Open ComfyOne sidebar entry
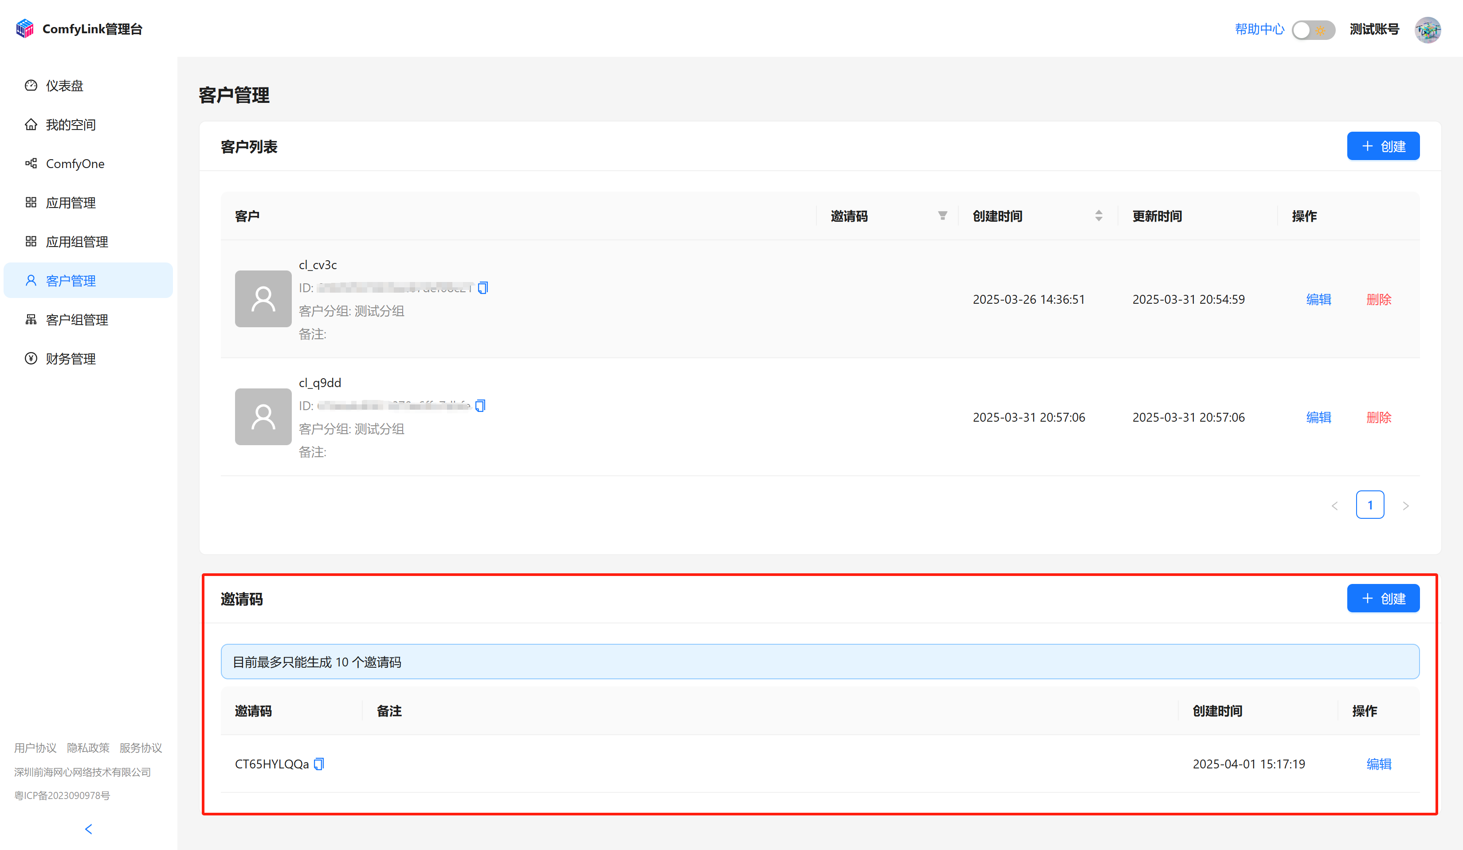Screen dimensions: 1463x850 pyautogui.click(x=88, y=164)
